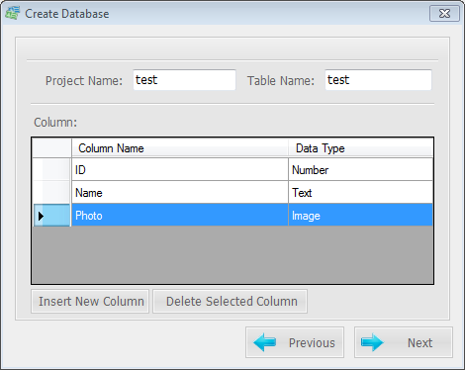Image resolution: width=465 pixels, height=370 pixels.
Task: Select the ID column name cell
Action: click(x=180, y=169)
